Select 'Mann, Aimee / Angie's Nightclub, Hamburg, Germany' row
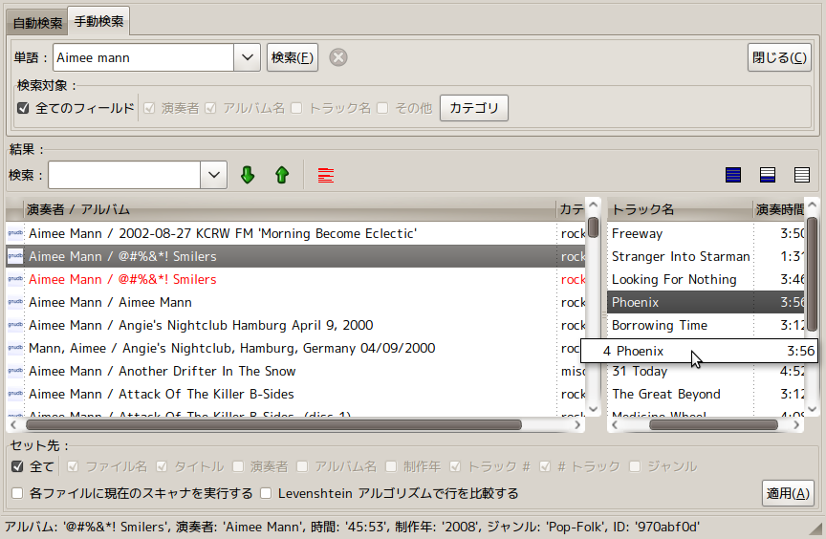826x539 pixels. 293,349
